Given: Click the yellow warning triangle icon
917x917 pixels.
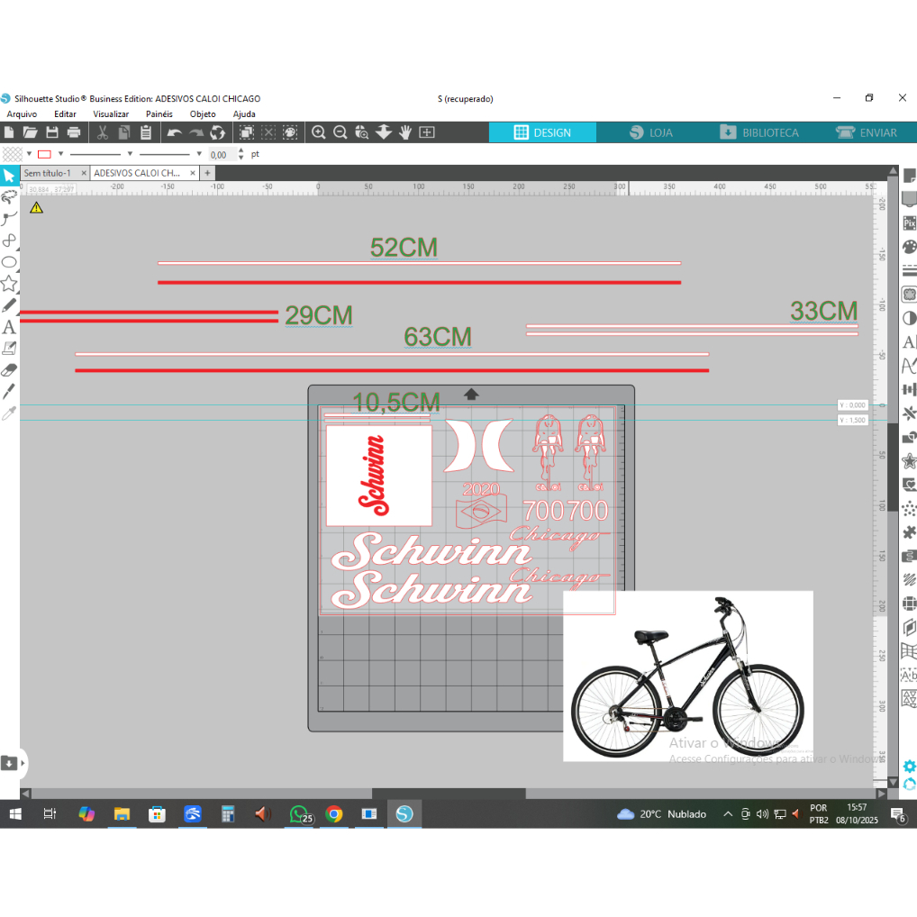Looking at the screenshot, I should click(36, 207).
